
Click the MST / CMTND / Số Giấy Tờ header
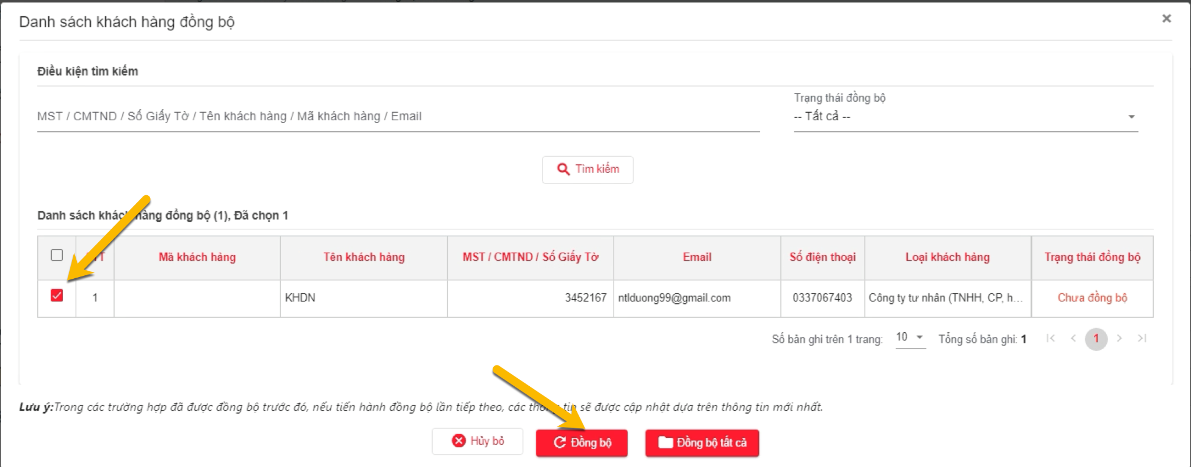(x=530, y=257)
